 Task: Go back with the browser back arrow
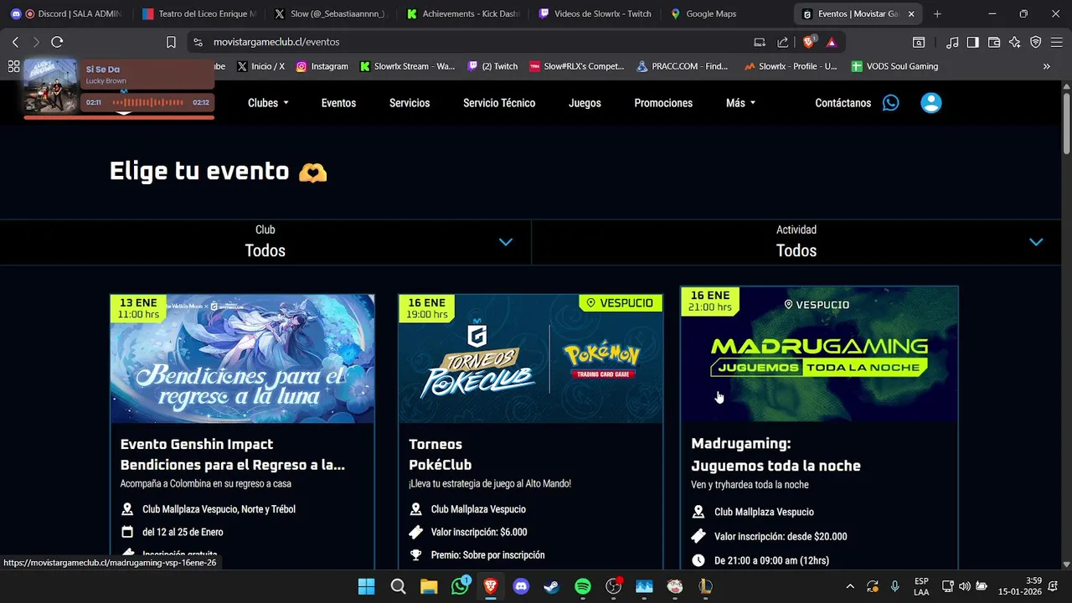(x=15, y=42)
